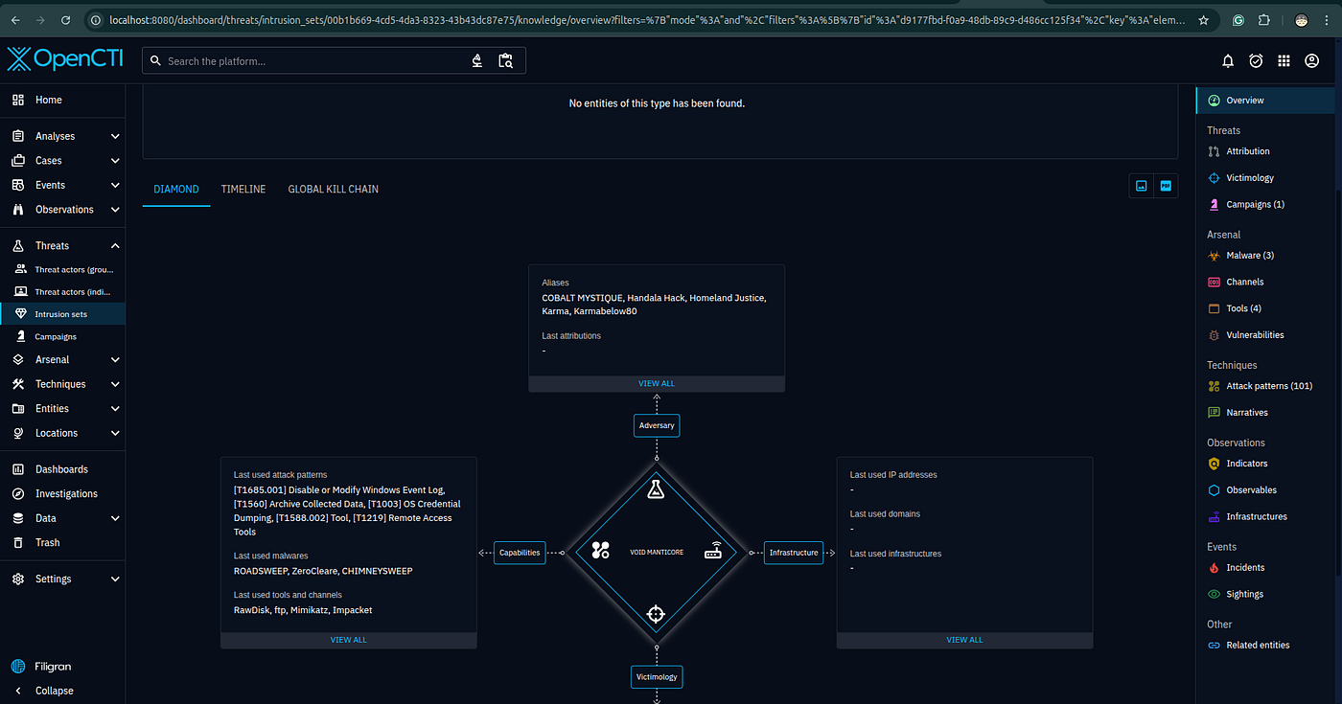Expand the Cases menu chevron
Viewport: 1342px width, 704px height.
[115, 161]
